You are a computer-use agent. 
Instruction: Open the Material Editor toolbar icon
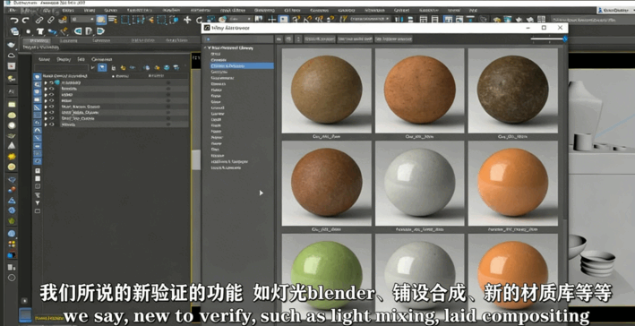[483, 20]
